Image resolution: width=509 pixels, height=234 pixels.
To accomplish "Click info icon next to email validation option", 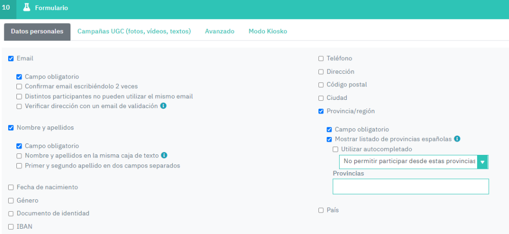I will pos(163,106).
